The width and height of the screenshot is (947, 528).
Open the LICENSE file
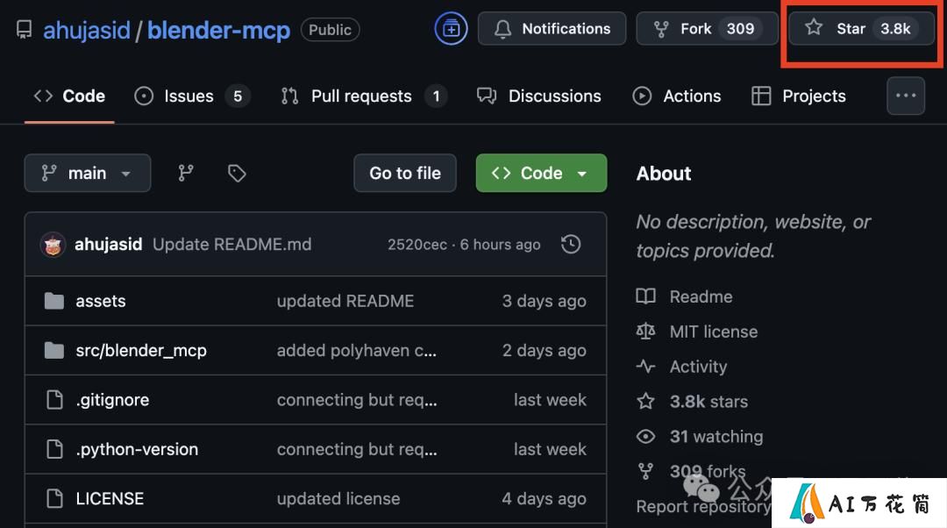(110, 499)
